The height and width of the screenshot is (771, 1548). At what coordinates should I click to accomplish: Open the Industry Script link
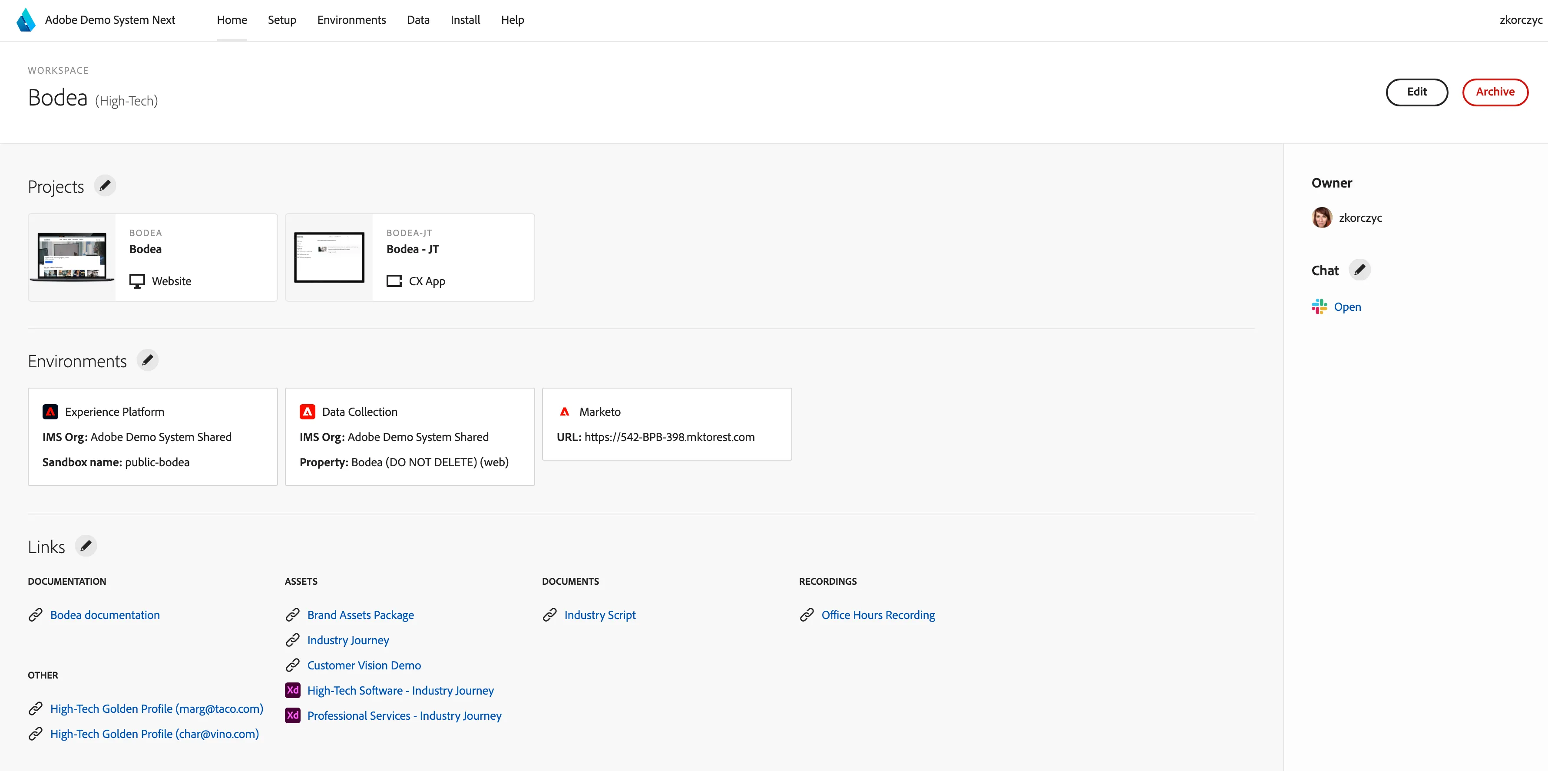600,615
